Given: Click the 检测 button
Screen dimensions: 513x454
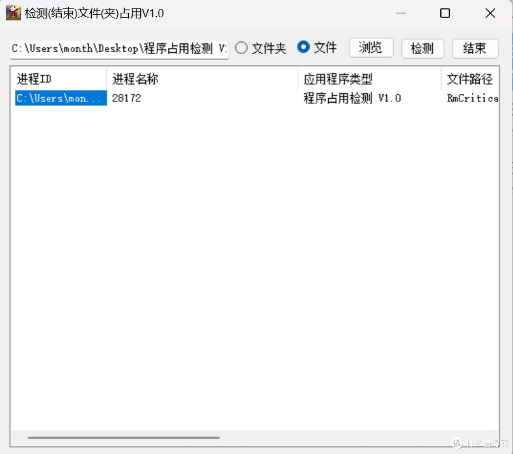Looking at the screenshot, I should (422, 48).
